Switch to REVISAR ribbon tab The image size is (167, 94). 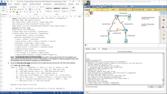click(71, 4)
